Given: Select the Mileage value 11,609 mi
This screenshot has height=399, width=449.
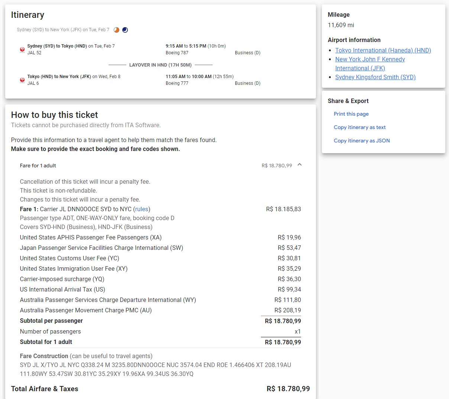Looking at the screenshot, I should (341, 25).
